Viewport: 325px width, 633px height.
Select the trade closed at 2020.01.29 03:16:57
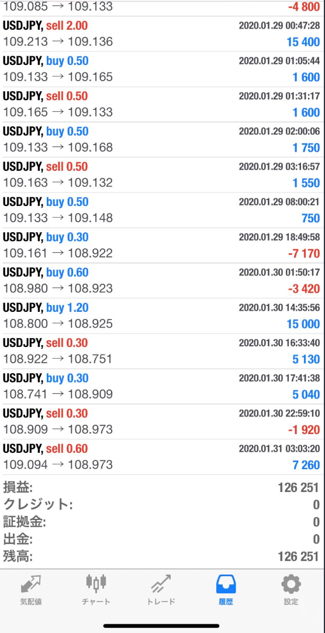click(162, 175)
